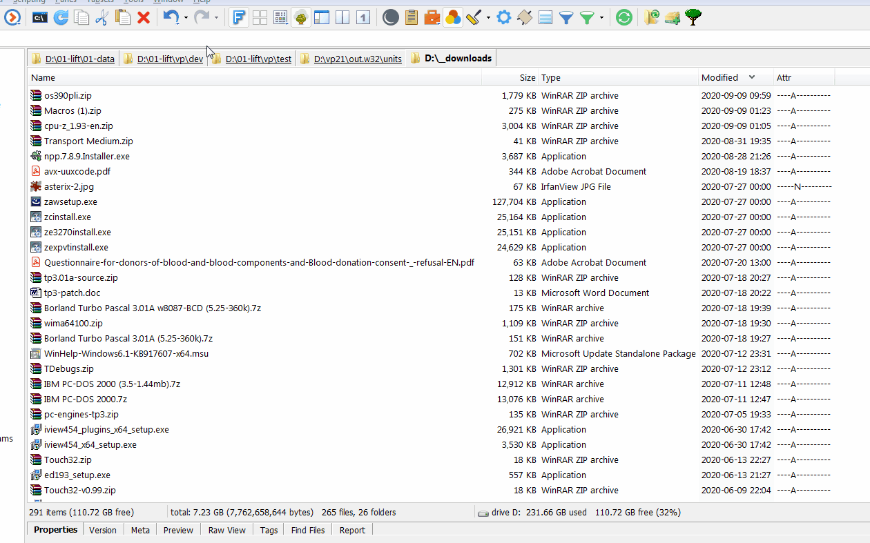
Task: Click the Undo toolbar icon
Action: [171, 17]
